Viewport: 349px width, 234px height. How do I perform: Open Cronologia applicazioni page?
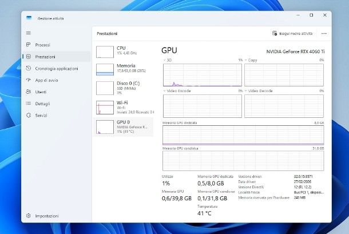(x=57, y=68)
